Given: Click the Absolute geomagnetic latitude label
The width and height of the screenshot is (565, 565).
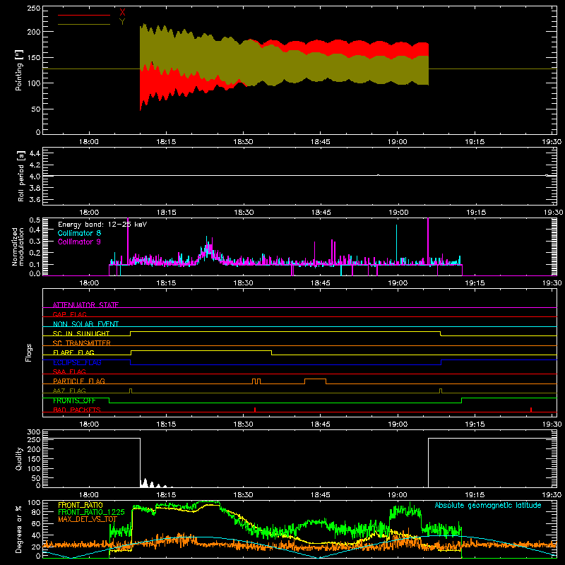Looking at the screenshot, I should (488, 505).
